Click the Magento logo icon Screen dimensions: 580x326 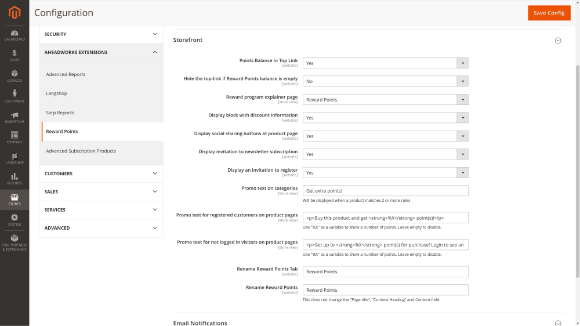pyautogui.click(x=14, y=13)
